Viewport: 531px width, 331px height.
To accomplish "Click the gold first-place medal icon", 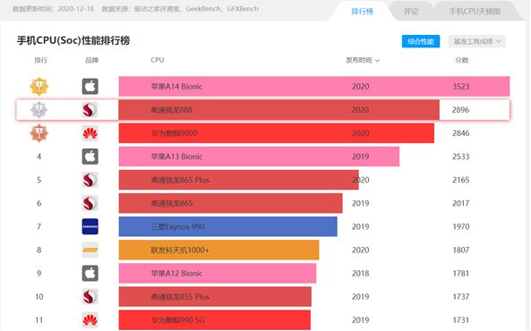I will click(x=39, y=86).
